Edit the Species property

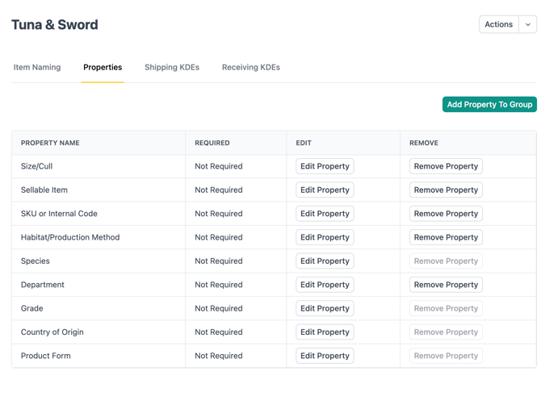pos(325,261)
